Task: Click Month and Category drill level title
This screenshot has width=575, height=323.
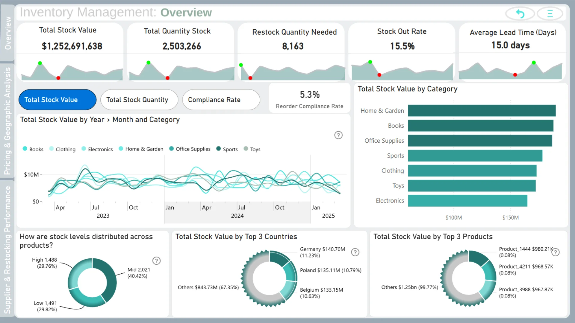Action: click(146, 120)
